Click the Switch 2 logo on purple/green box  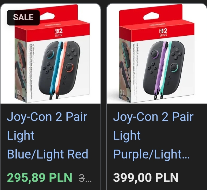pos(163,32)
